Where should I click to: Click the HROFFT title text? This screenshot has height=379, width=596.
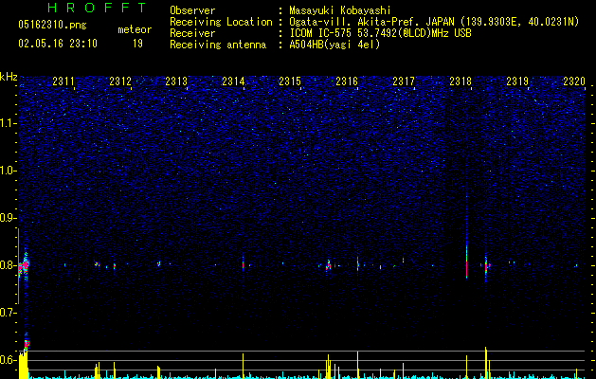click(98, 8)
